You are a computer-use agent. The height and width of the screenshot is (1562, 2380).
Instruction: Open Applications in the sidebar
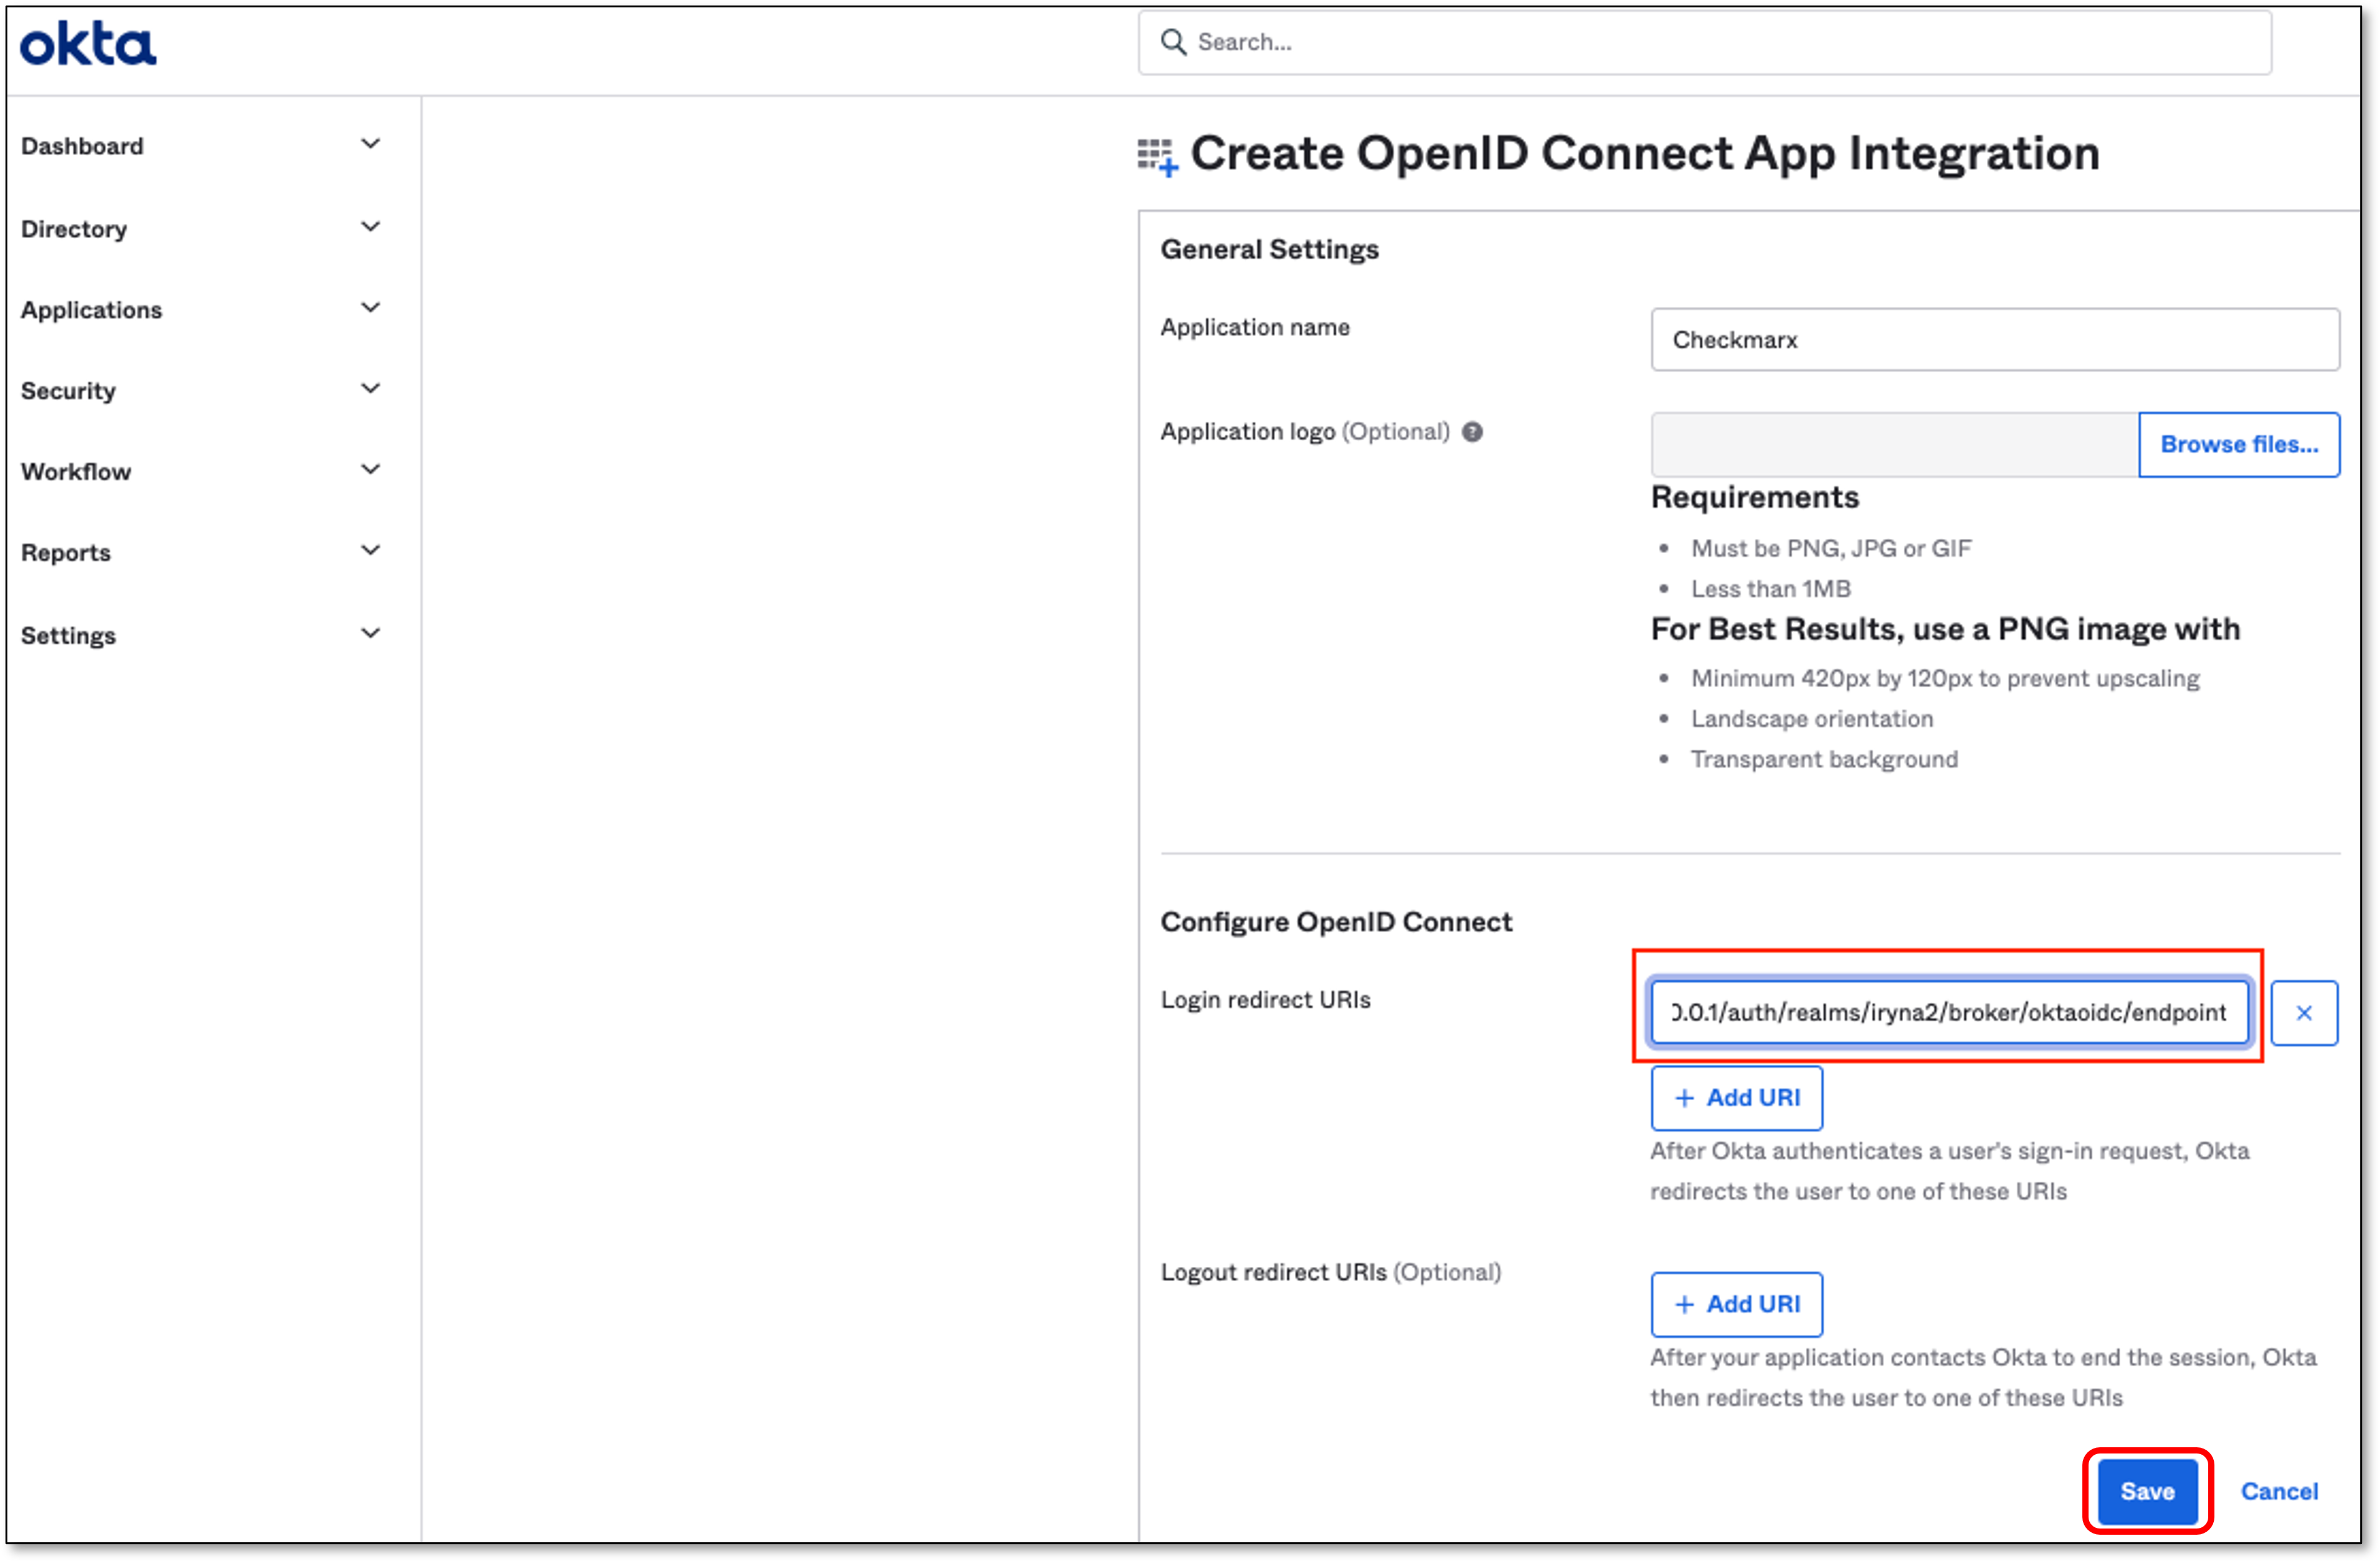pos(91,310)
